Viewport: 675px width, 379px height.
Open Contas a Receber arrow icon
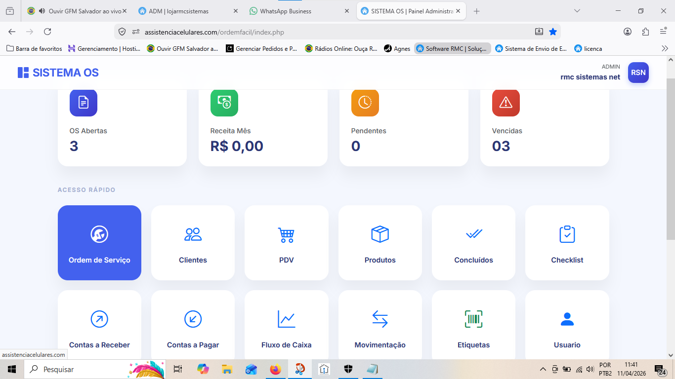click(x=99, y=319)
